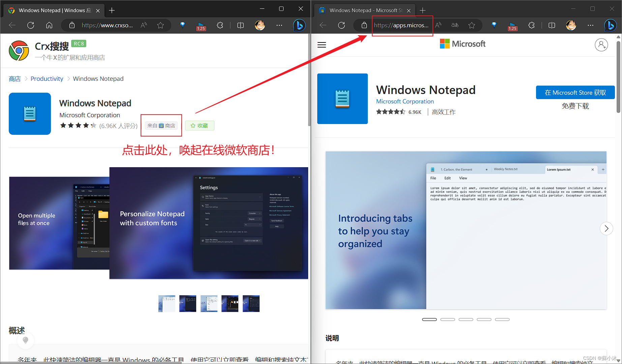Screen dimensions: 622x364
Task: Click the Microsoft logo on right page
Action: [x=463, y=44]
